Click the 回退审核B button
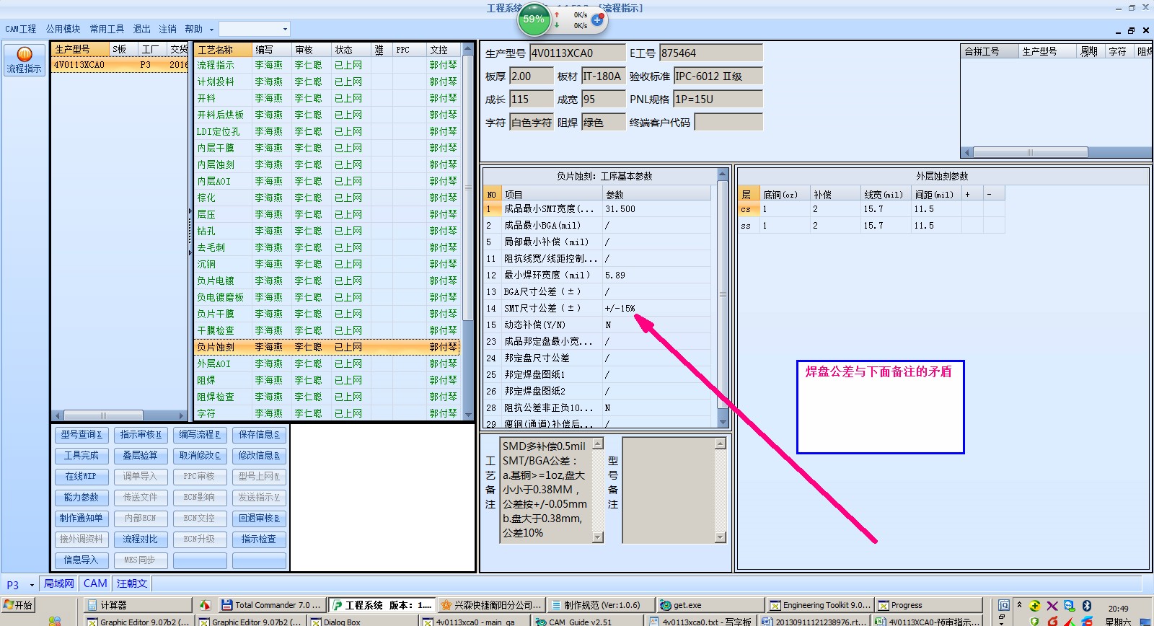Image resolution: width=1154 pixels, height=626 pixels. click(259, 518)
